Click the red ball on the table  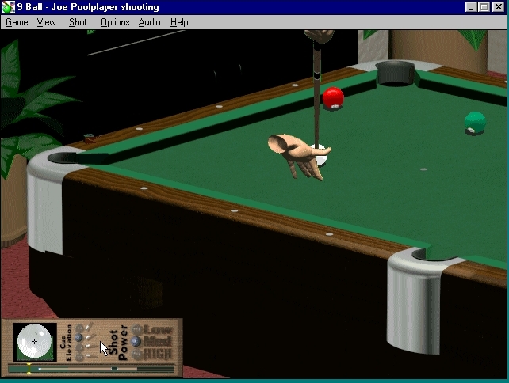tap(333, 97)
